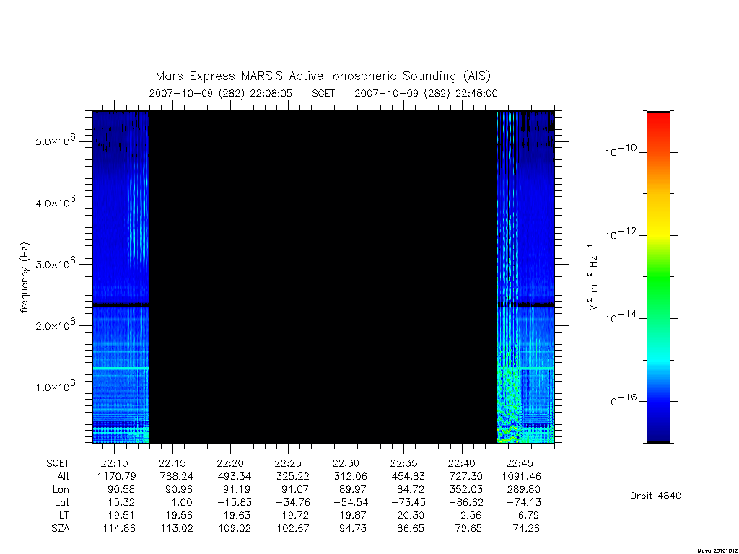Click the Orbit 4840 label
The width and height of the screenshot is (739, 554).
point(655,496)
